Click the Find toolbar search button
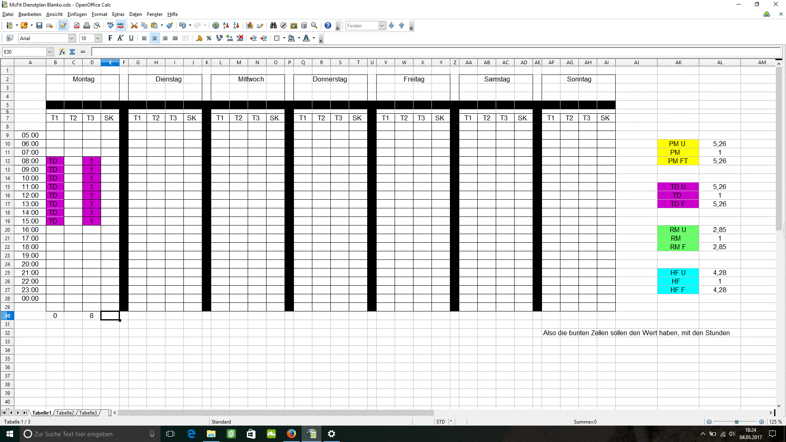The width and height of the screenshot is (786, 442). (391, 25)
